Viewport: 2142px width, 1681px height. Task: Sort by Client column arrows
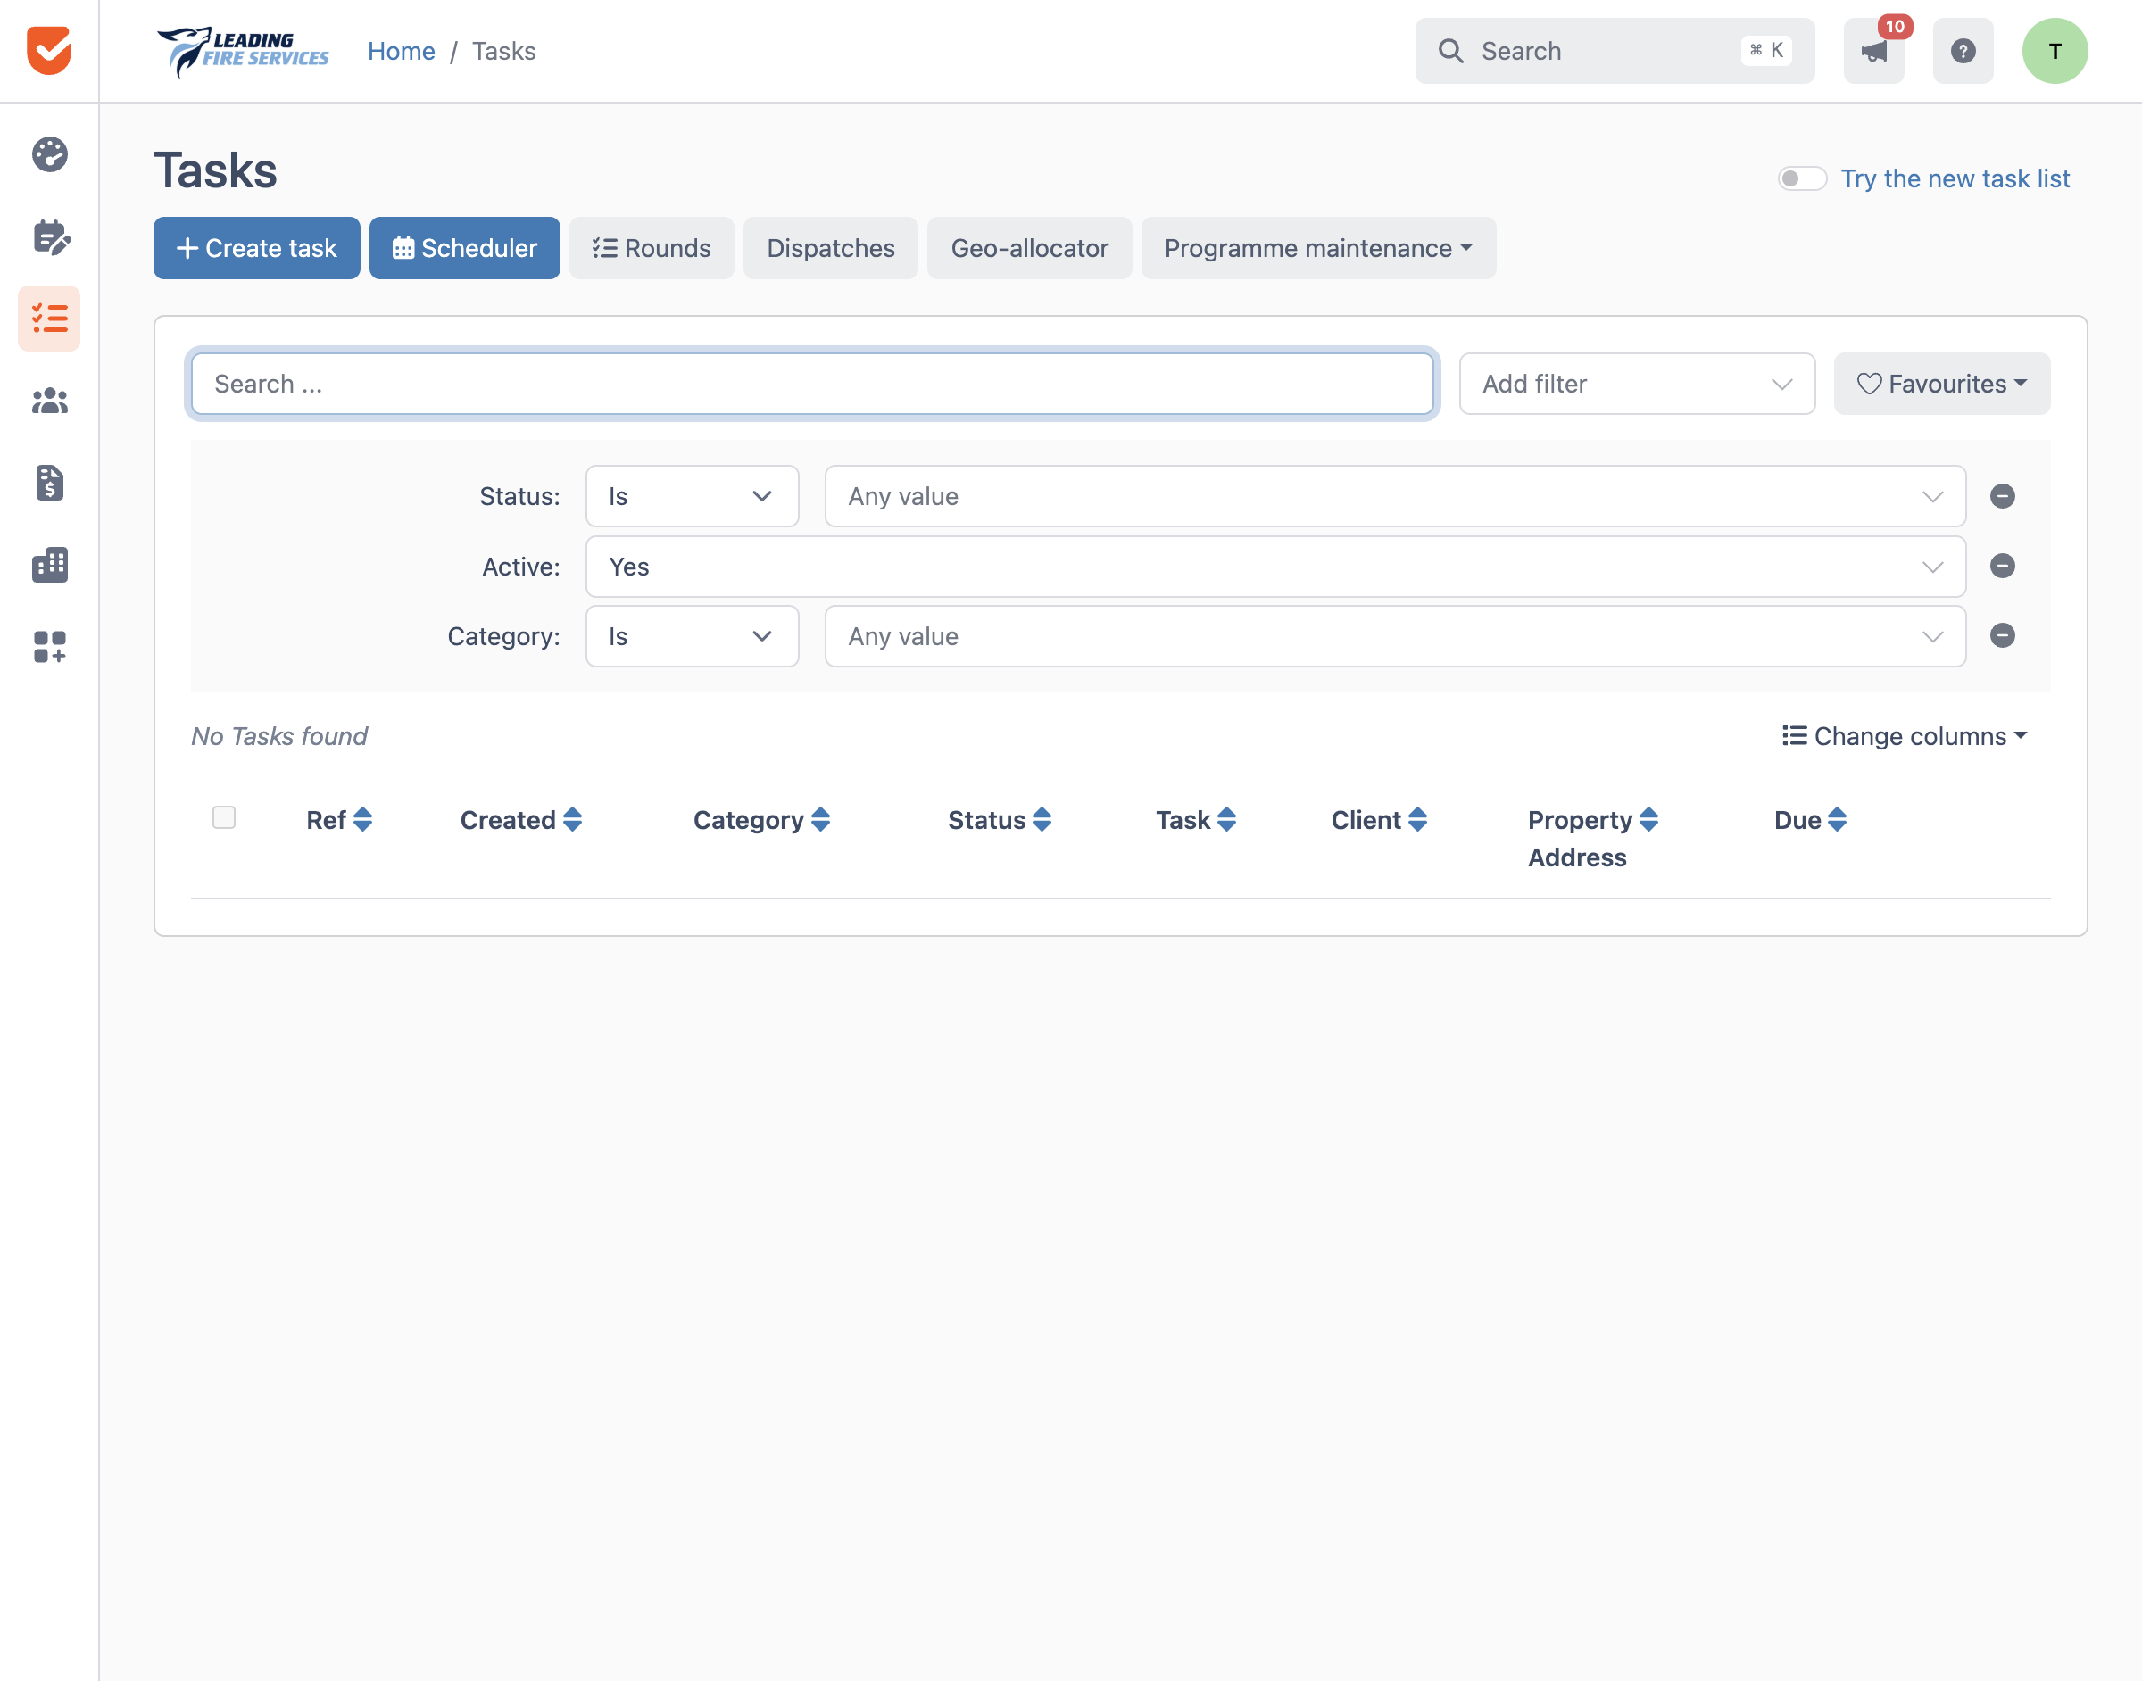(1417, 820)
